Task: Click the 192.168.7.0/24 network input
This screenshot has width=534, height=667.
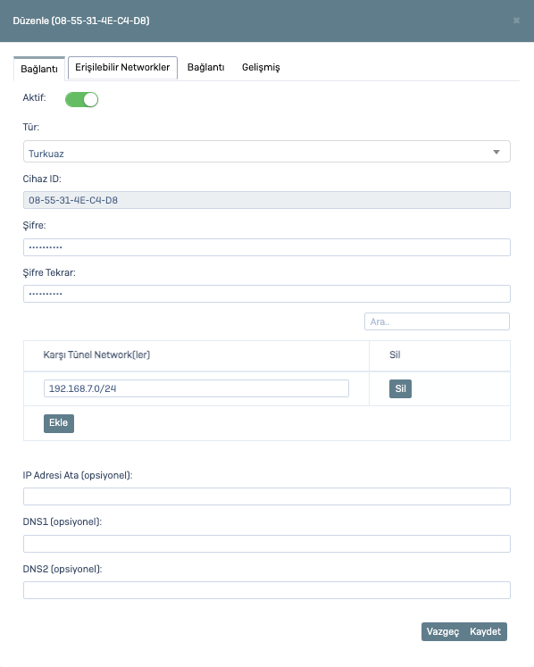Action: pyautogui.click(x=196, y=388)
